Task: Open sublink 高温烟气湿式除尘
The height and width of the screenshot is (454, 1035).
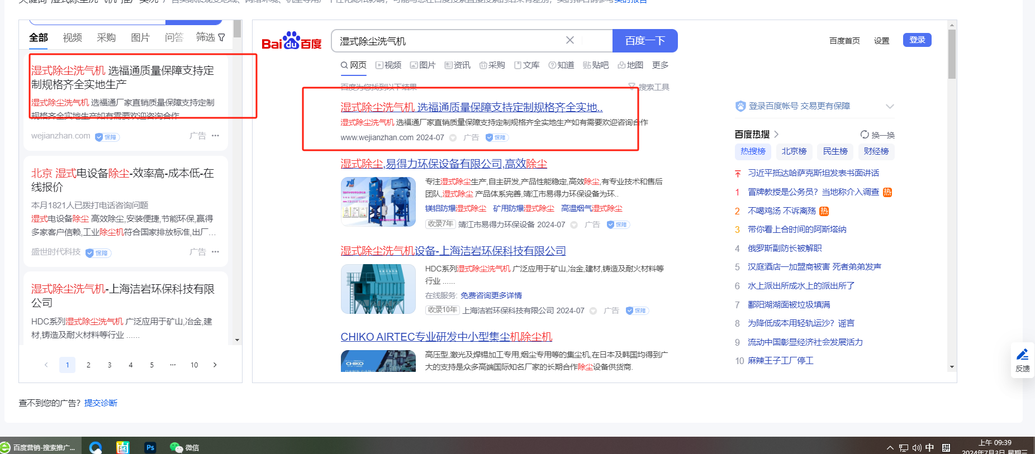Action: pyautogui.click(x=592, y=208)
